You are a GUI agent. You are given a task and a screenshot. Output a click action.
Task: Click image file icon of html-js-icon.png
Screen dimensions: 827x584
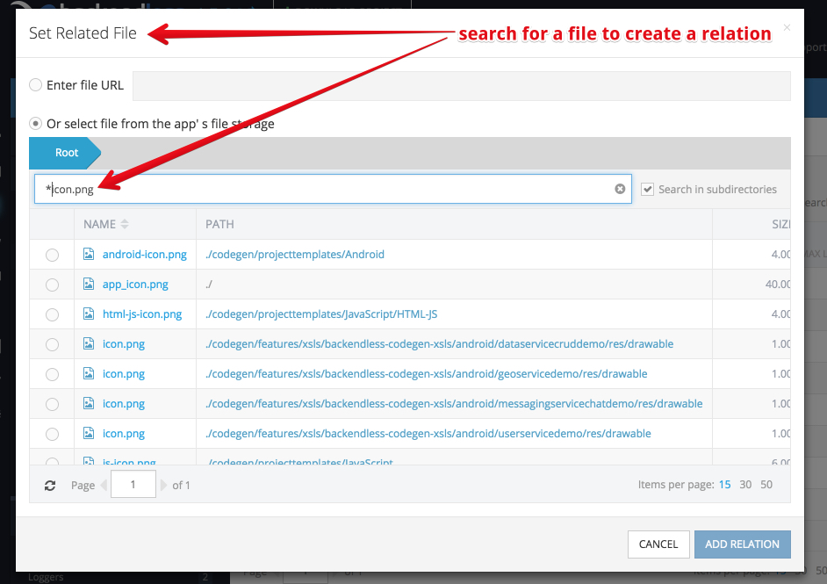coord(89,314)
